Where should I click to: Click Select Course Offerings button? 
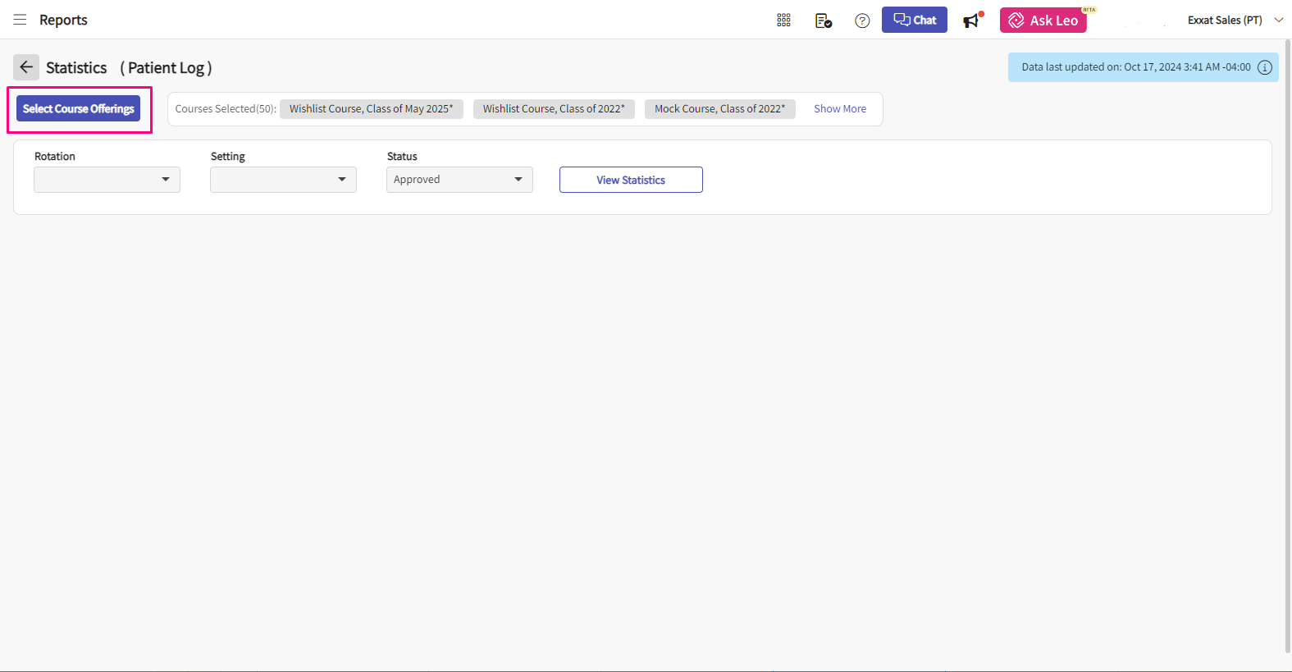79,109
